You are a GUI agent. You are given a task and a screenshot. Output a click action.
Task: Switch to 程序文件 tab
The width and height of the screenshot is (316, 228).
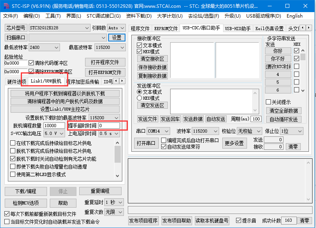pos(140,29)
